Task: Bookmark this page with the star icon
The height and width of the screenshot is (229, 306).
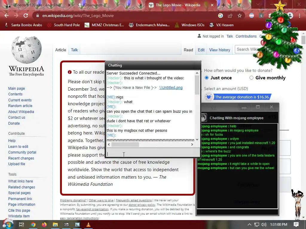Action: [x=240, y=16]
